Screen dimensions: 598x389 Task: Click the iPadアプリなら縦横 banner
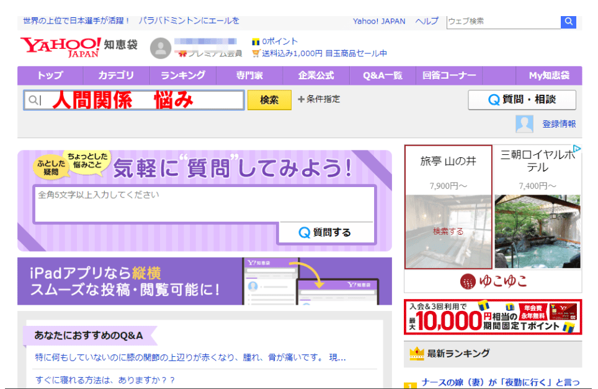(x=205, y=281)
